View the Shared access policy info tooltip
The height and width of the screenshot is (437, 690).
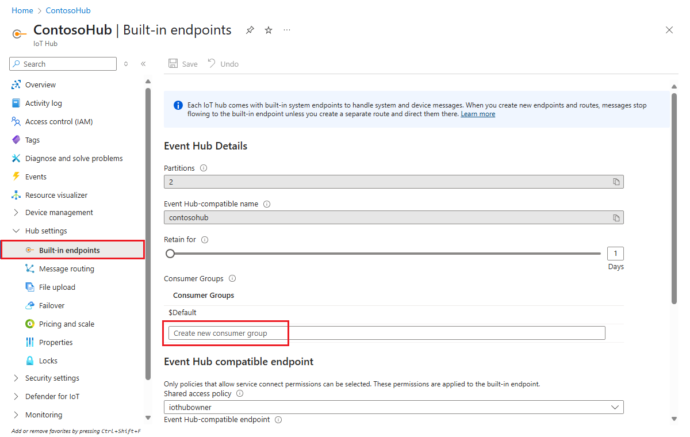[239, 393]
